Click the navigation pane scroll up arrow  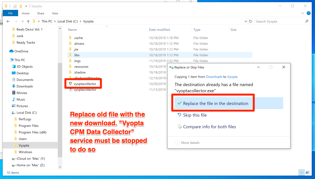point(60,29)
